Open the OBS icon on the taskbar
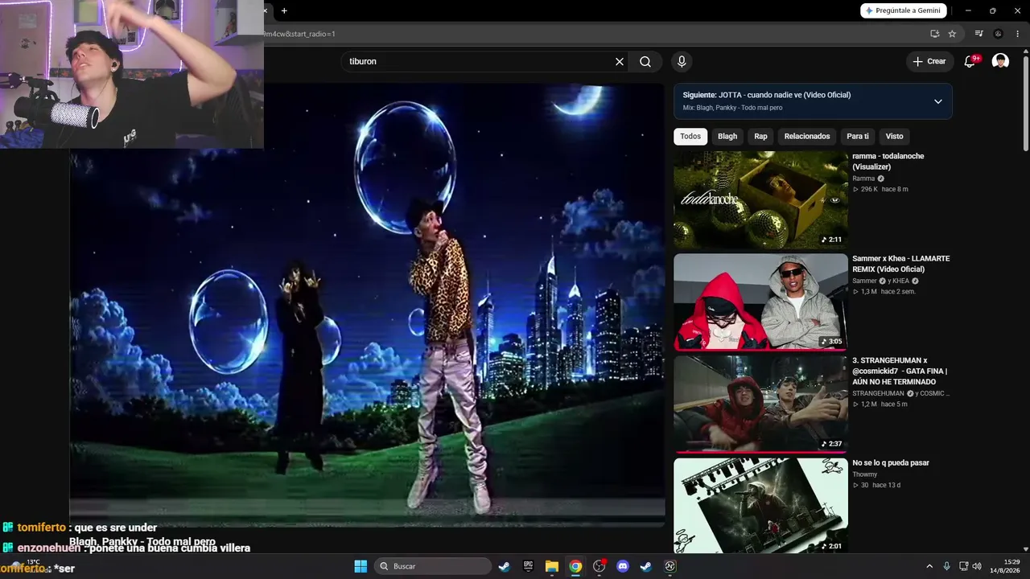Screen dimensions: 1030x579 click(x=599, y=566)
